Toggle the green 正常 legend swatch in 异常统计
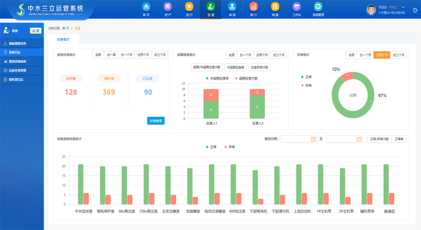This screenshot has height=230, width=421. click(302, 77)
